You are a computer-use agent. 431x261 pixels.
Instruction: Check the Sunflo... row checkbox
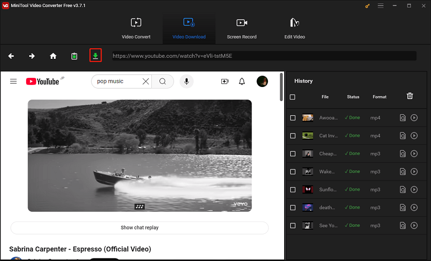(x=293, y=190)
